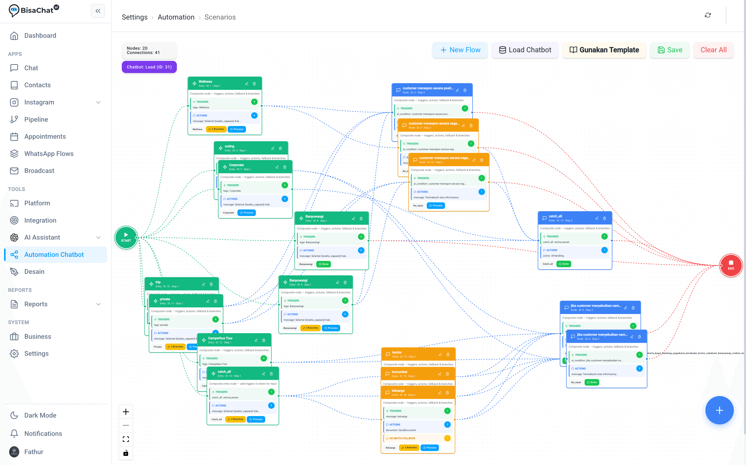Open Platform tool in sidebar

tap(56, 203)
